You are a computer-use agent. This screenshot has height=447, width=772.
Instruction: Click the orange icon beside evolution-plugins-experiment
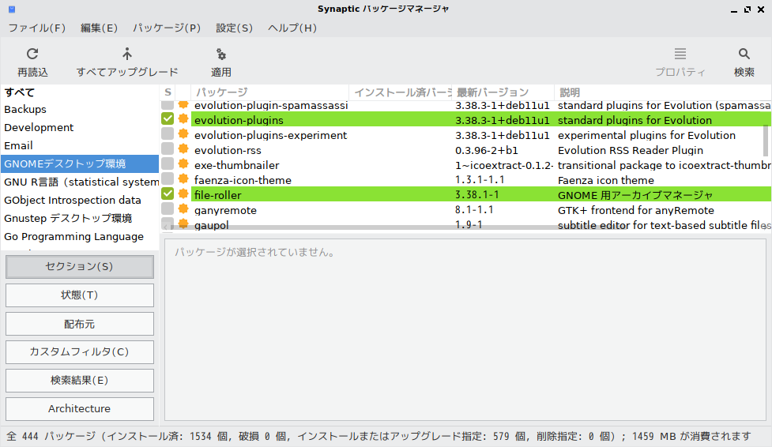pos(183,134)
